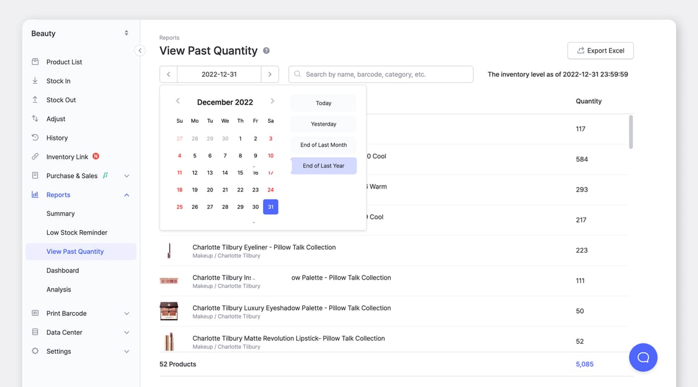Viewport: 698px width, 387px height.
Task: Click the Stock Out upload-arrow icon
Action: (x=35, y=100)
